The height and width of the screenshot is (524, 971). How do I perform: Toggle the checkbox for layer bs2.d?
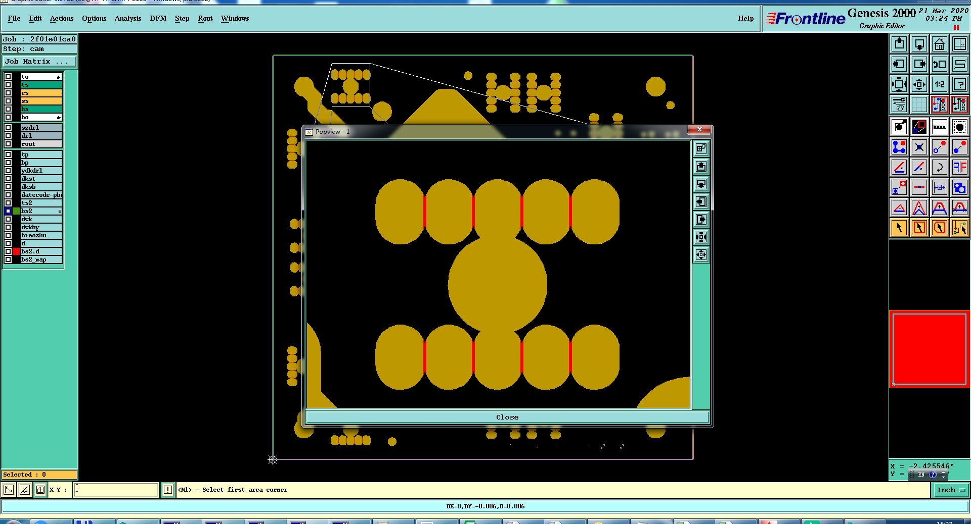pyautogui.click(x=8, y=251)
